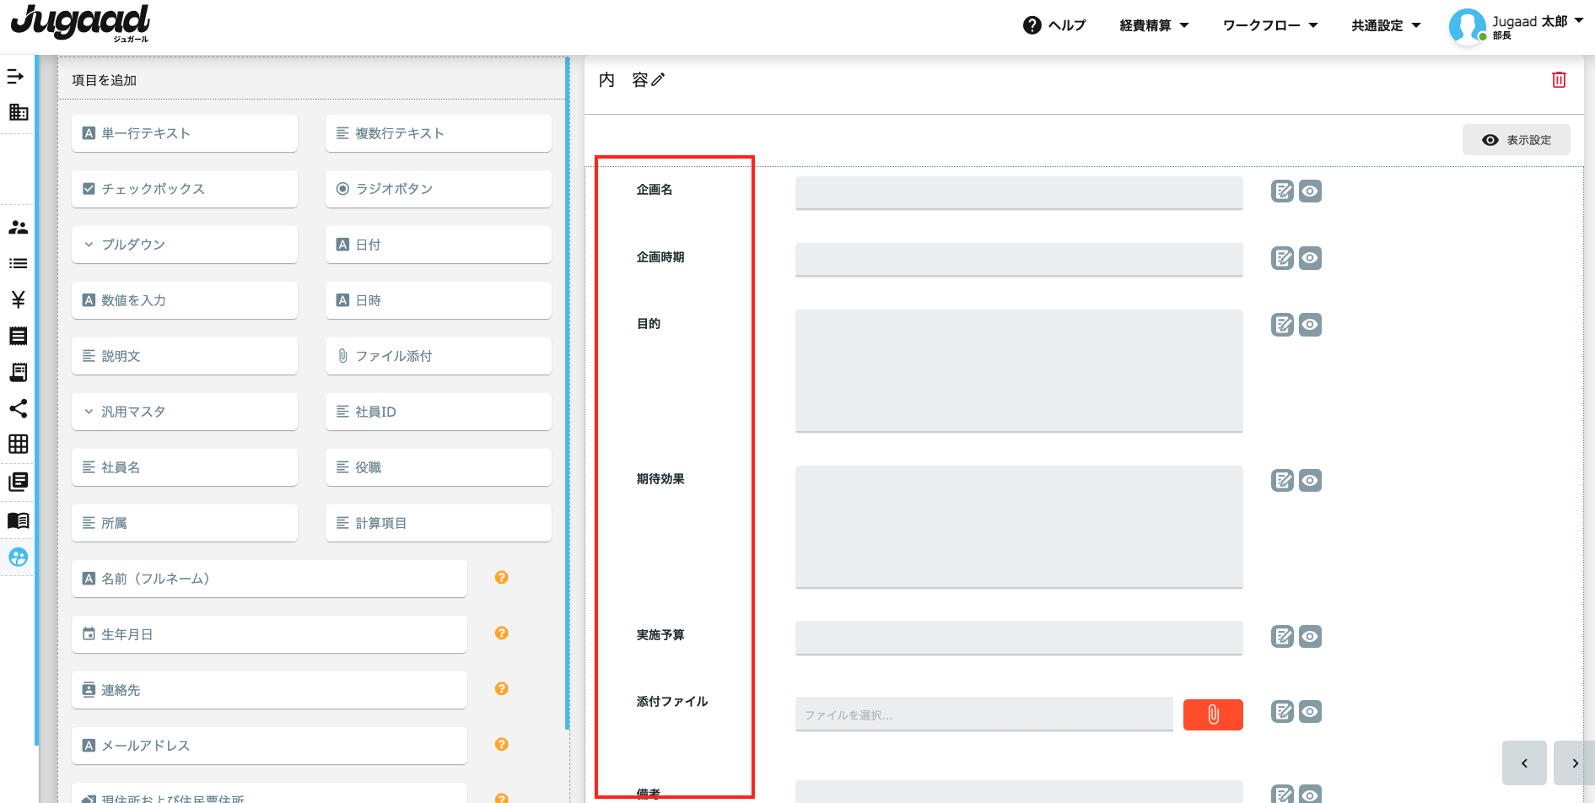Viewport: 1595px width, 803px height.
Task: Open the 共通設定 menu
Action: point(1385,25)
